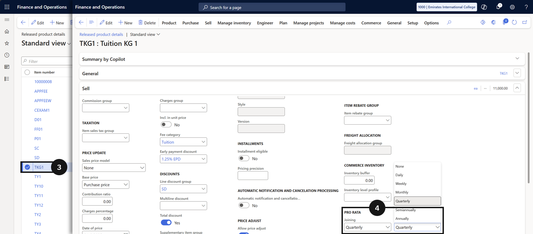Open the Home icon in left sidebar
This screenshot has height=234, width=533.
coord(7,32)
